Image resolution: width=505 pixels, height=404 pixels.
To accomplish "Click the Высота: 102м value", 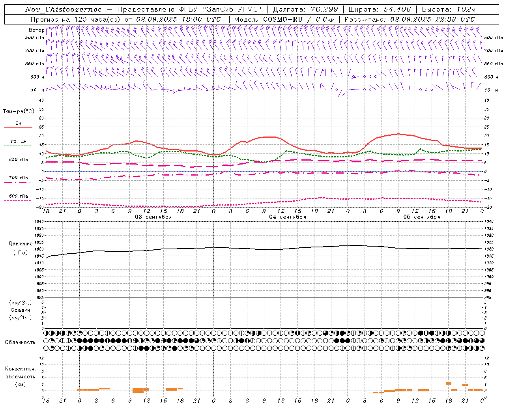I will [x=449, y=9].
